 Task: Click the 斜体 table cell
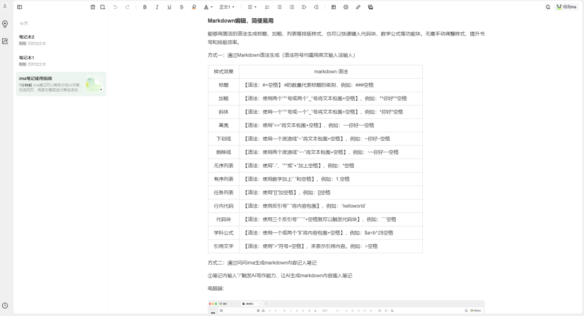click(223, 112)
